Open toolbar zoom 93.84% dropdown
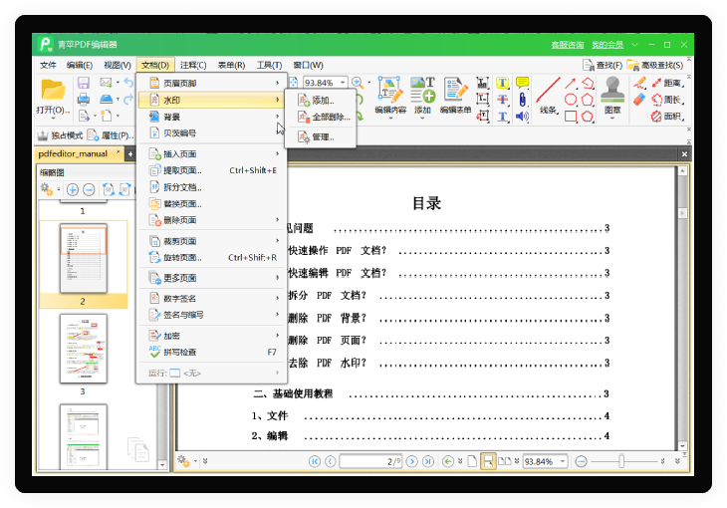The height and width of the screenshot is (508, 727). 343,83
